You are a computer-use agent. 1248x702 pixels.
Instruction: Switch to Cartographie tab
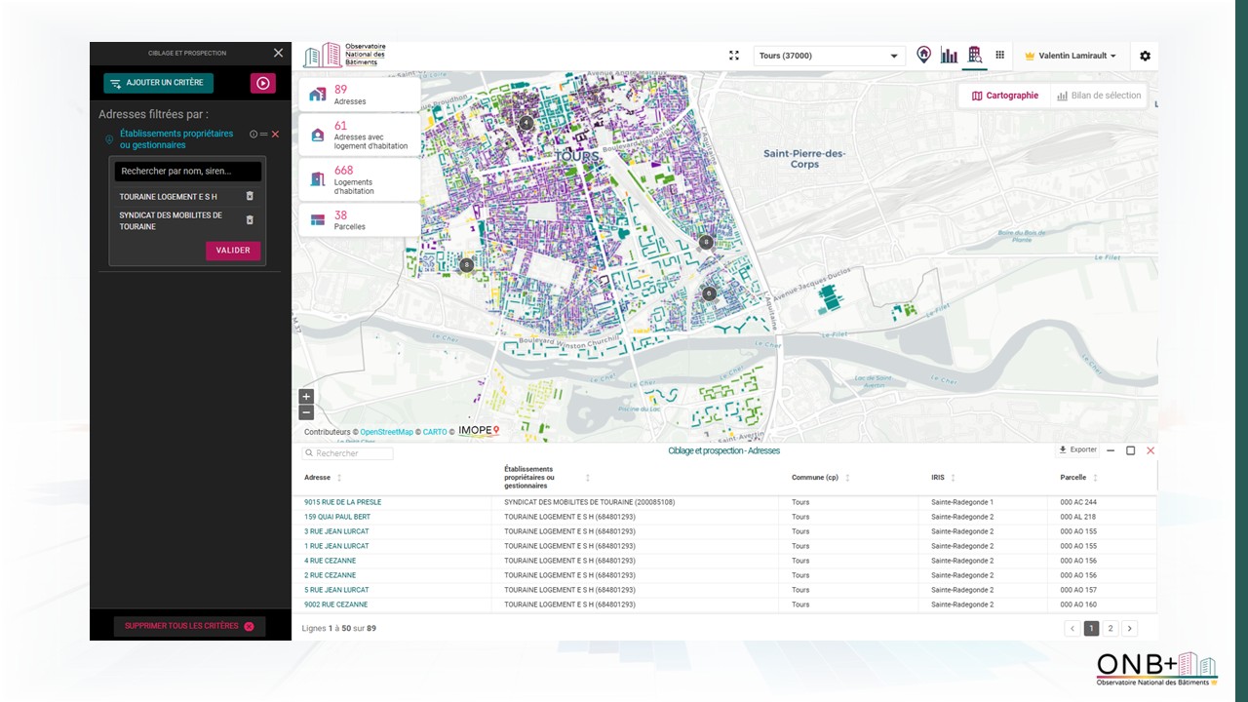coord(1005,96)
